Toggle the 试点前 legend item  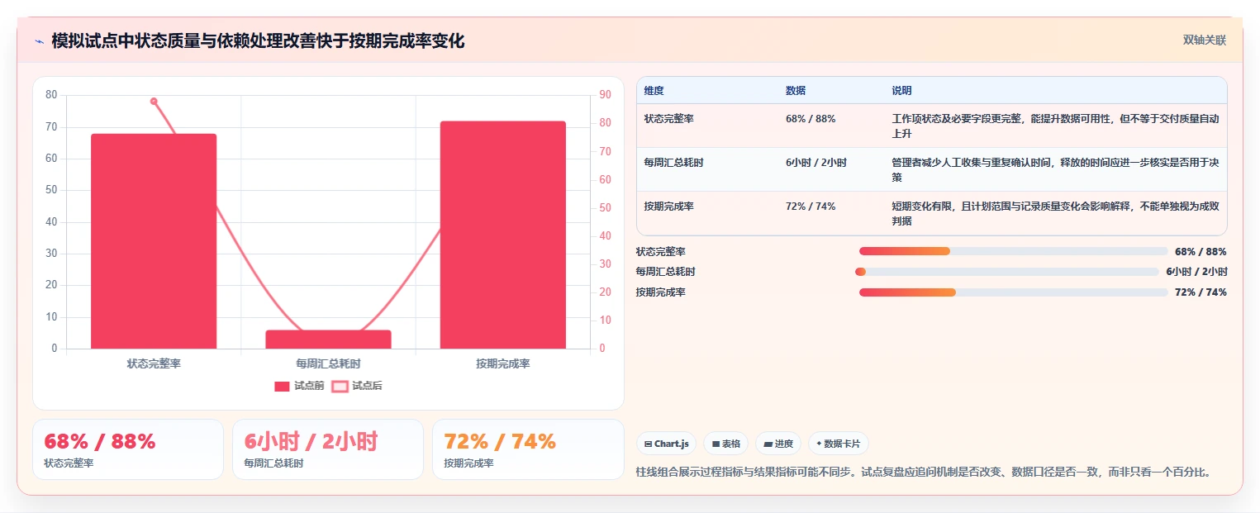(x=299, y=386)
